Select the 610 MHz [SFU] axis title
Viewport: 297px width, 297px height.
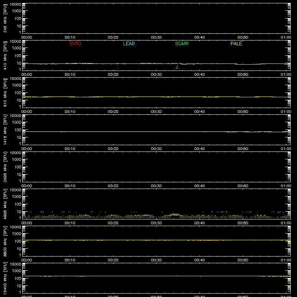coord(5,92)
